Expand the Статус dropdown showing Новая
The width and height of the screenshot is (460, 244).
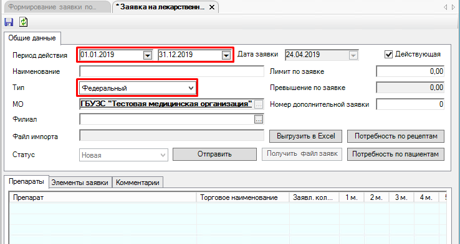(x=163, y=155)
